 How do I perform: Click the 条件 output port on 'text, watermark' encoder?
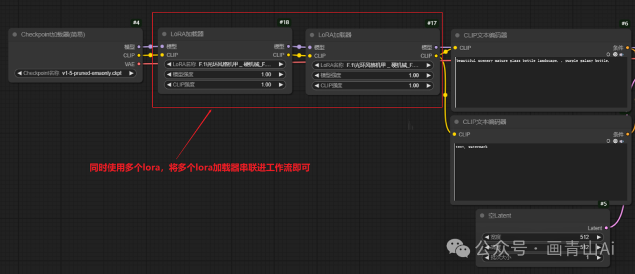[x=628, y=135]
